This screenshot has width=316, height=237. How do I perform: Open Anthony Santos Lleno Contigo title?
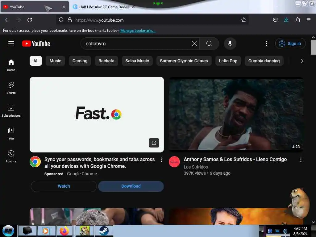[x=235, y=160]
